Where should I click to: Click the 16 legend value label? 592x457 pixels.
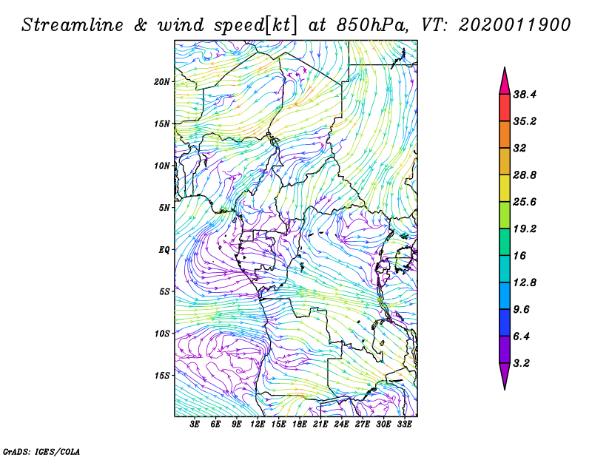tap(519, 255)
